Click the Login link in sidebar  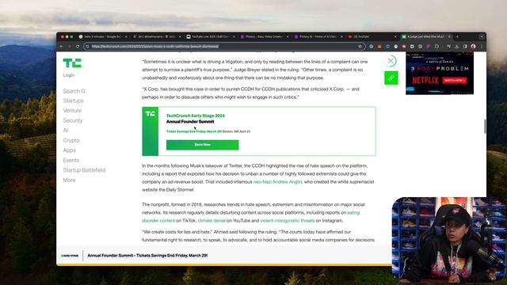click(x=69, y=75)
